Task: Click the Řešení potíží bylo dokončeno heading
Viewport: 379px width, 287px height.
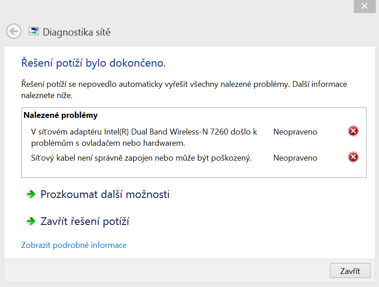Action: tap(94, 63)
